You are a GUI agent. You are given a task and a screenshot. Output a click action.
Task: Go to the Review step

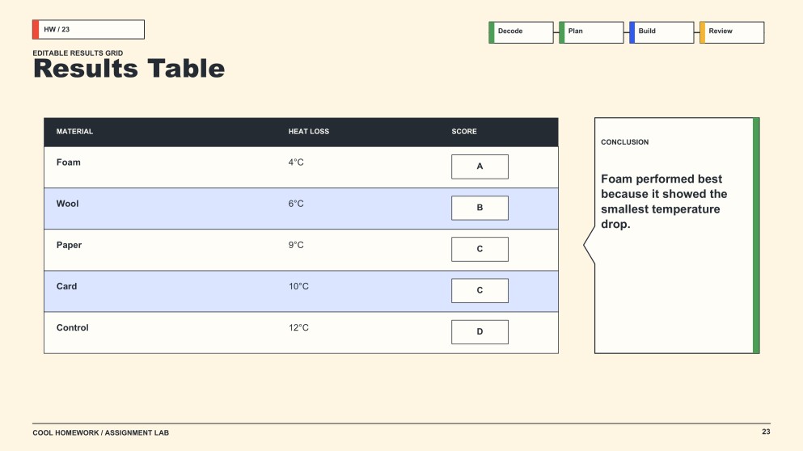tap(732, 32)
